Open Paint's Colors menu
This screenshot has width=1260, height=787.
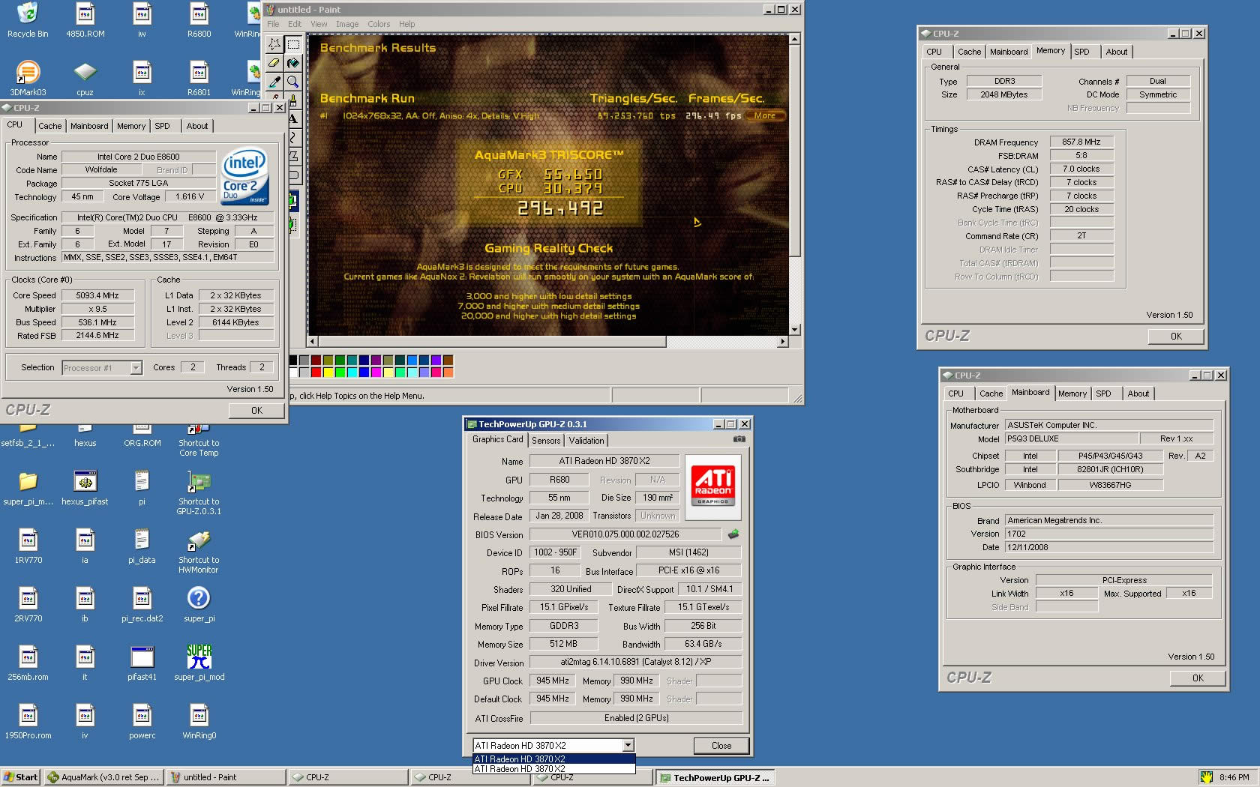click(379, 24)
